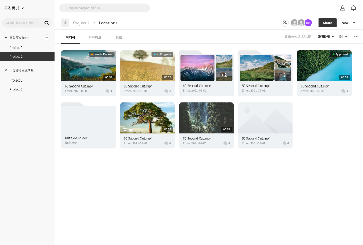The image size is (363, 245).
Task: Switch to the 링크 tab
Action: click(118, 37)
